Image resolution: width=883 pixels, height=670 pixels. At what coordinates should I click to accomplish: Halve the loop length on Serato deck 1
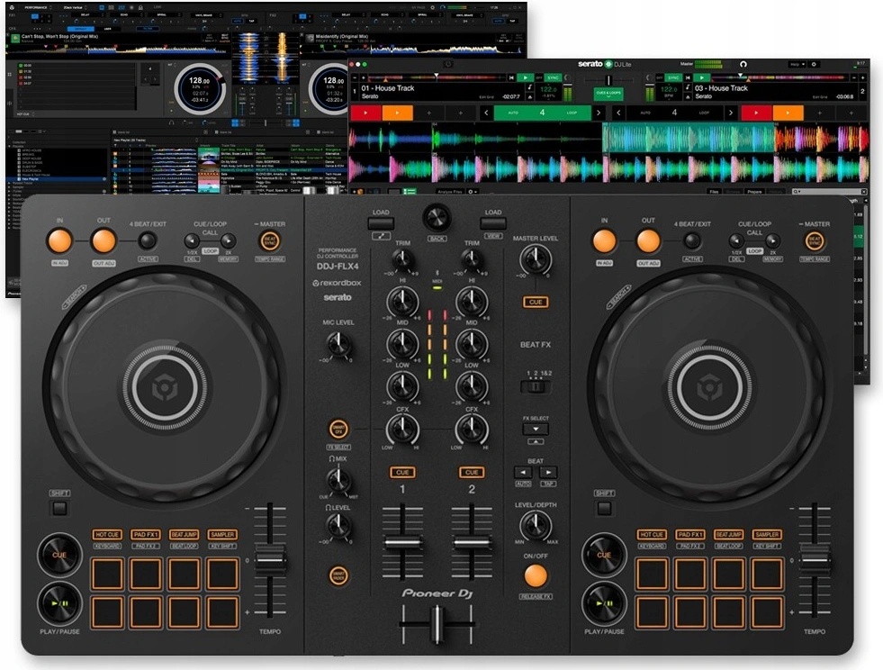[486, 113]
